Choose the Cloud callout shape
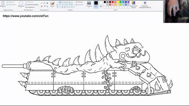This screenshot has height=106, width=189. pyautogui.click(x=72, y=7)
